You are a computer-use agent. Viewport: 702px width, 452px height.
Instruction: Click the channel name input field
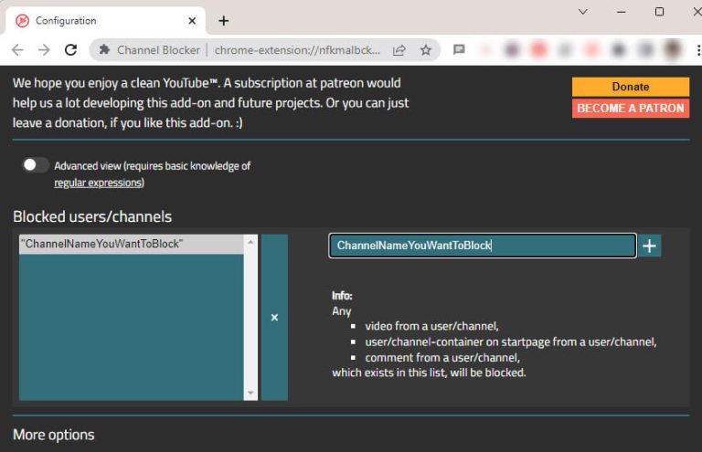482,246
